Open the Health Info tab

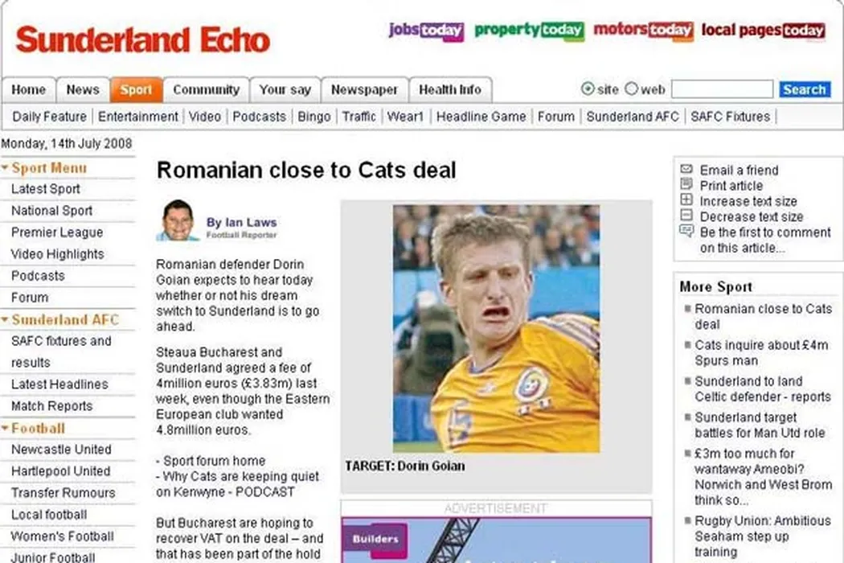450,90
